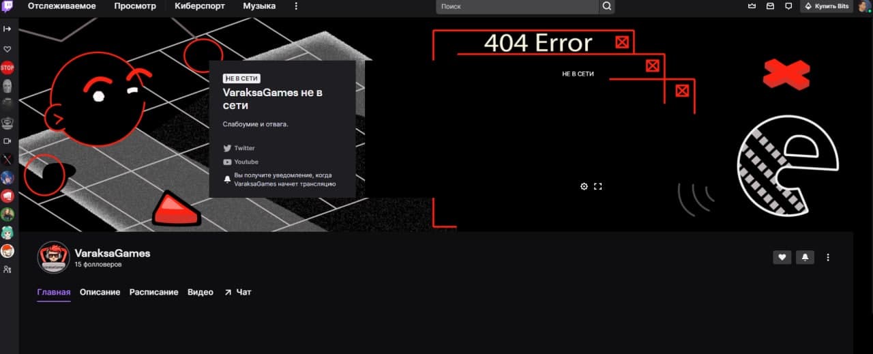Image resolution: width=873 pixels, height=354 pixels.
Task: Switch to the Описание tab
Action: [100, 293]
